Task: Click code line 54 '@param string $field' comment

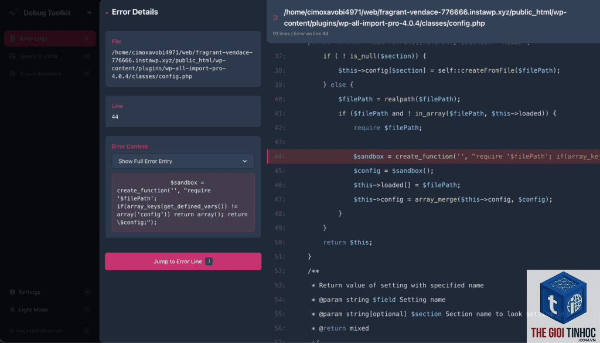Action: (379, 300)
